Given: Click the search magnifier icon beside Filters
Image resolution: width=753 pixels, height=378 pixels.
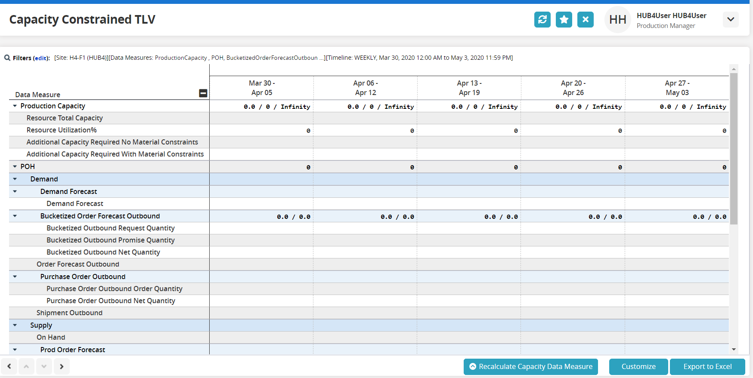Looking at the screenshot, I should click(x=7, y=58).
